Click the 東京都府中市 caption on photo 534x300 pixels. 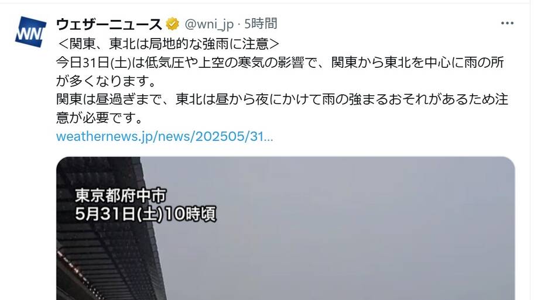(121, 195)
